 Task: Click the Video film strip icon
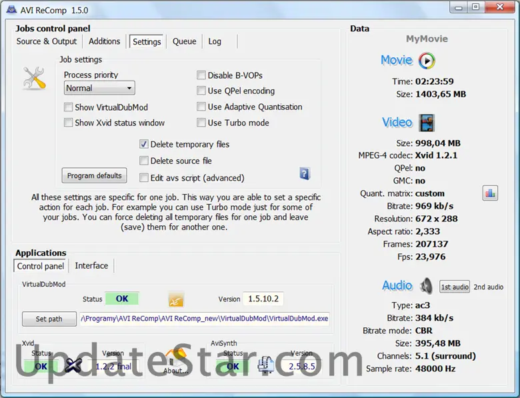[427, 123]
